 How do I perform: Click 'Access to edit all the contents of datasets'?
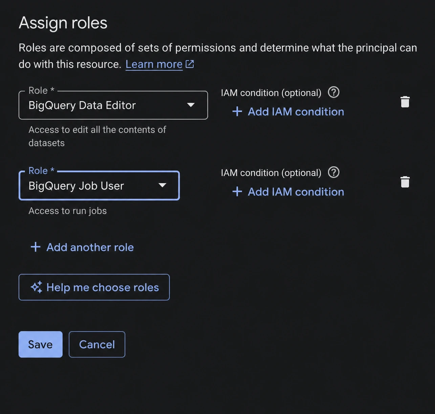[97, 136]
